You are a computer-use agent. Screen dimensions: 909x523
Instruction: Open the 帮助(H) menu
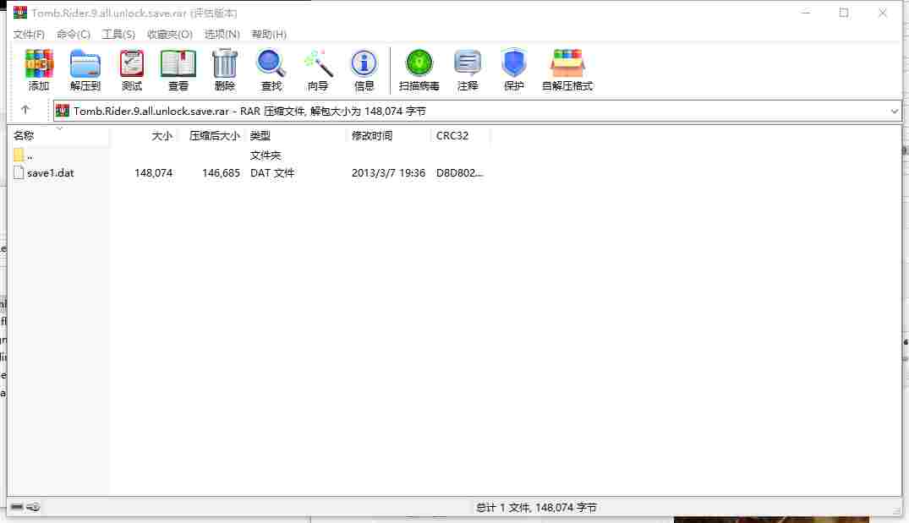coord(269,34)
